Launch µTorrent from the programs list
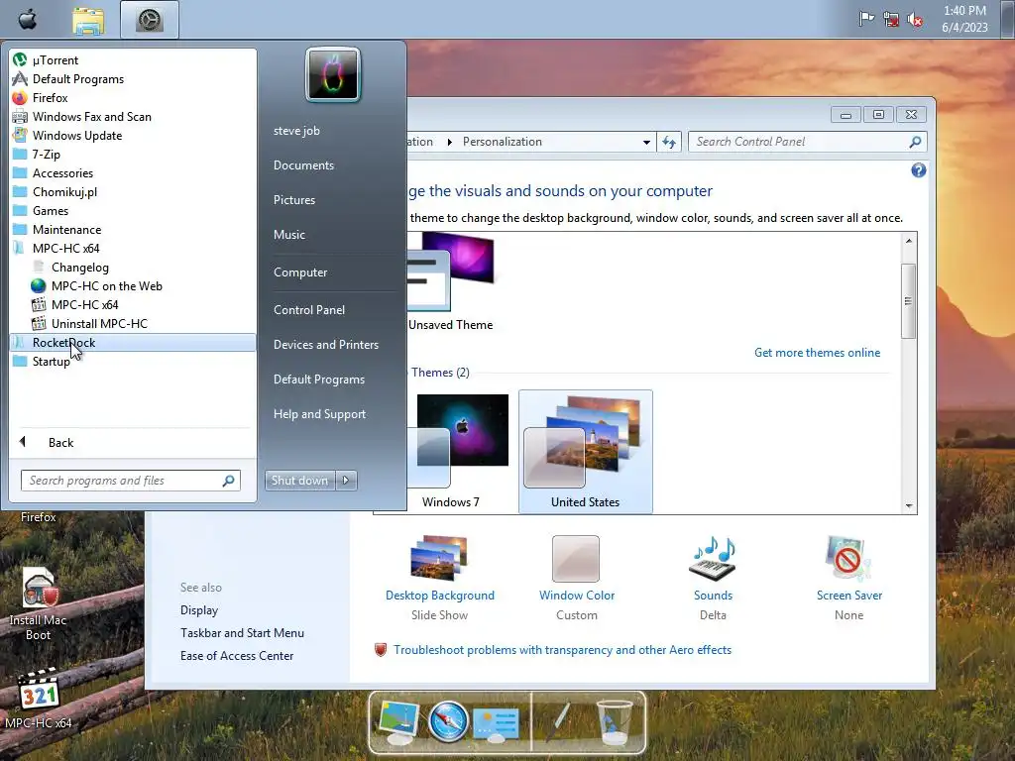Viewport: 1015px width, 761px height. pyautogui.click(x=133, y=60)
